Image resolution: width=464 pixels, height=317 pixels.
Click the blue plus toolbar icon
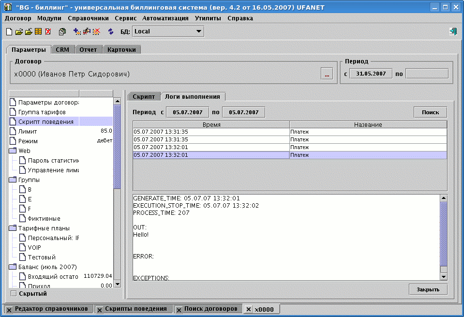[76, 31]
